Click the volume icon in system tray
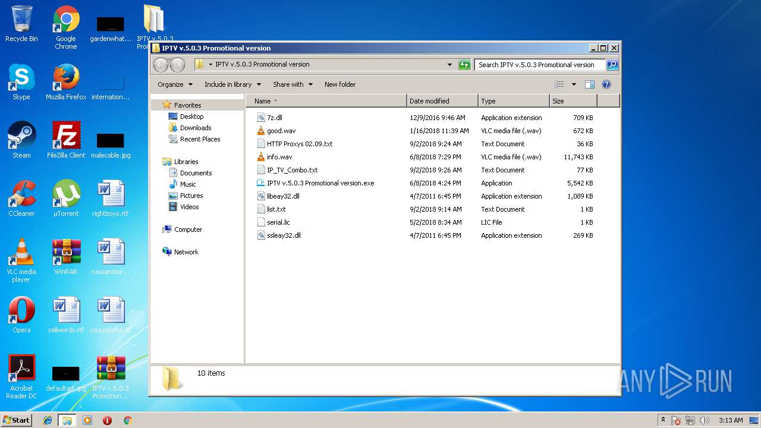This screenshot has width=761, height=428. tap(705, 420)
